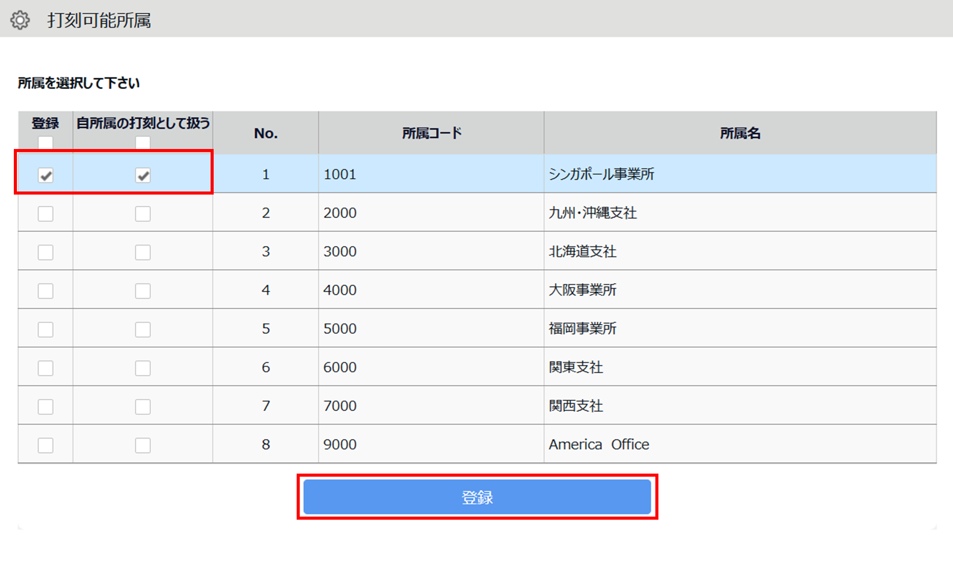Check 自所属の打刻として扱う for America Office
The height and width of the screenshot is (576, 953).
(143, 445)
